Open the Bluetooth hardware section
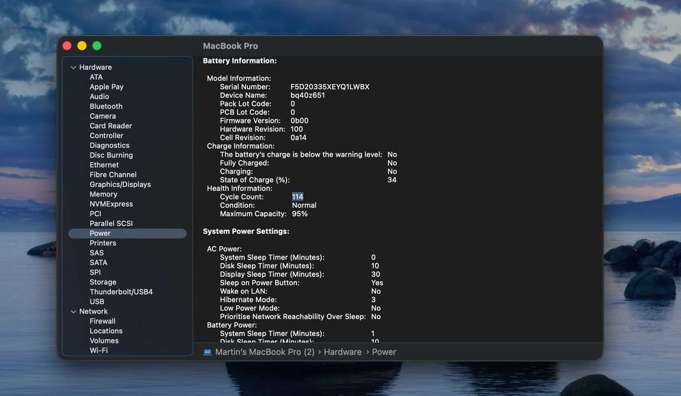 coord(106,106)
